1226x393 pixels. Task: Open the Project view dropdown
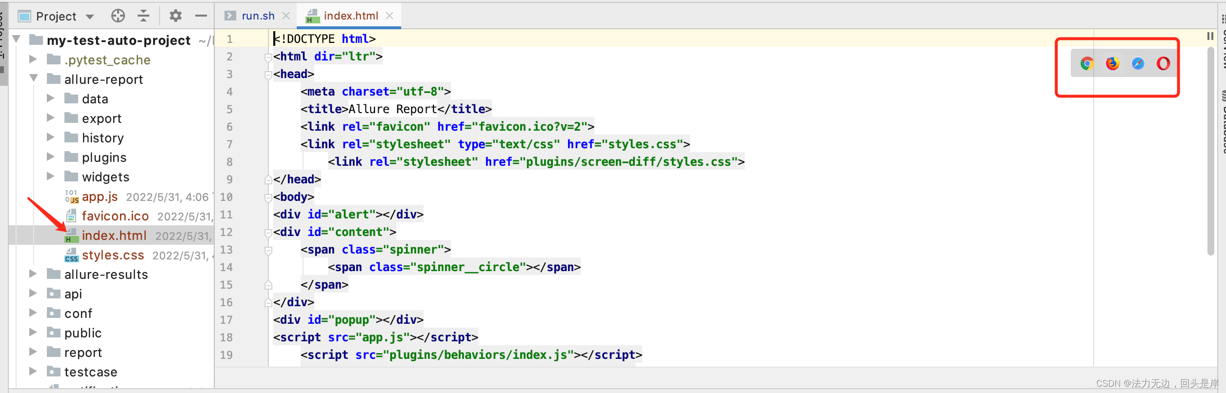pyautogui.click(x=90, y=17)
